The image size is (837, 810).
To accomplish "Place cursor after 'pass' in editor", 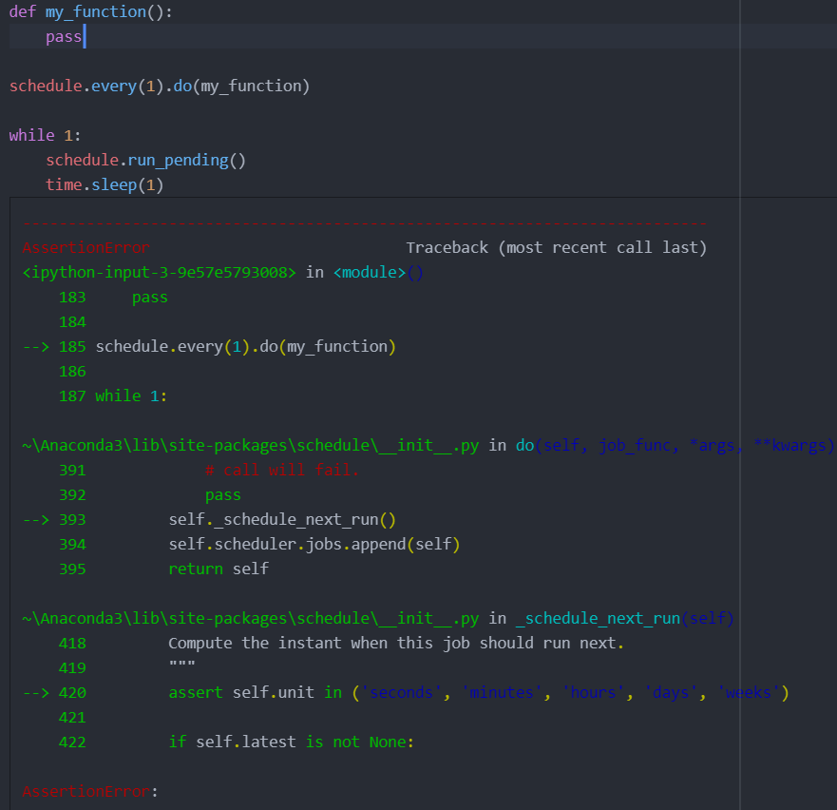I will 84,37.
